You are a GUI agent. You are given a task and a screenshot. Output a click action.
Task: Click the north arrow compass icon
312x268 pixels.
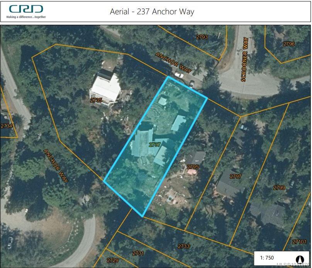coord(299,259)
